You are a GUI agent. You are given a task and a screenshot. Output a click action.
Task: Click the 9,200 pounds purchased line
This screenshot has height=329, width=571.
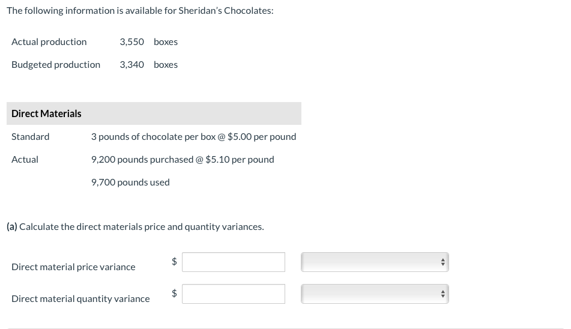(183, 160)
